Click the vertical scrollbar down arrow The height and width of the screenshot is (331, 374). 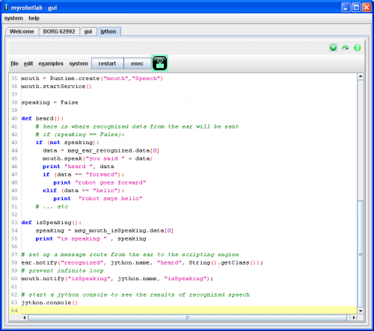[361, 311]
